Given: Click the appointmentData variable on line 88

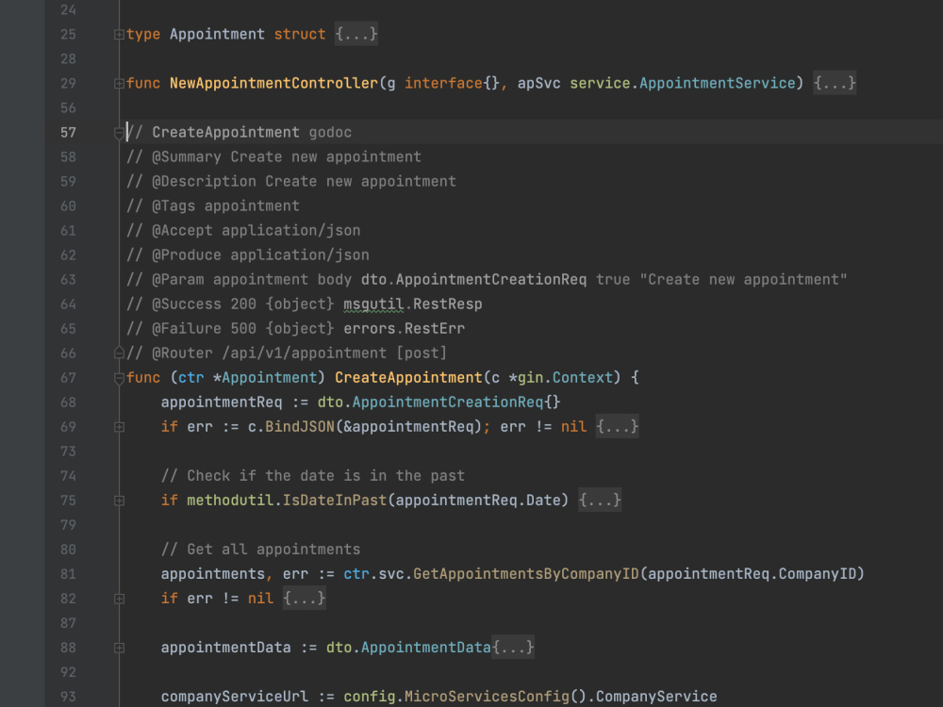Looking at the screenshot, I should tap(225, 648).
